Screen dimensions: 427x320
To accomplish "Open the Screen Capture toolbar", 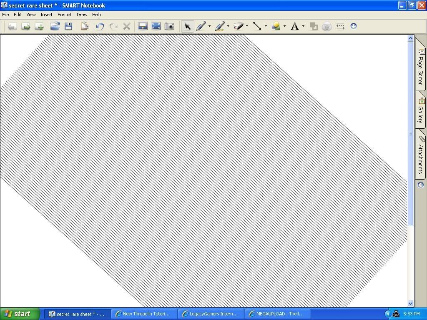I will pyautogui.click(x=169, y=26).
